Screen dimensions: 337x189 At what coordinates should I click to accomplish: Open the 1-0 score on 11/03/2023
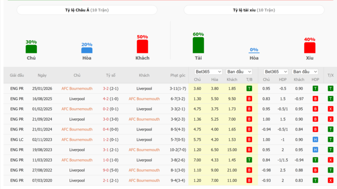pyautogui.click(x=106, y=160)
